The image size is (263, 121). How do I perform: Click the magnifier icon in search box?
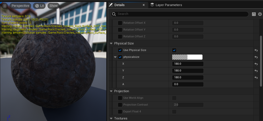coord(114,14)
